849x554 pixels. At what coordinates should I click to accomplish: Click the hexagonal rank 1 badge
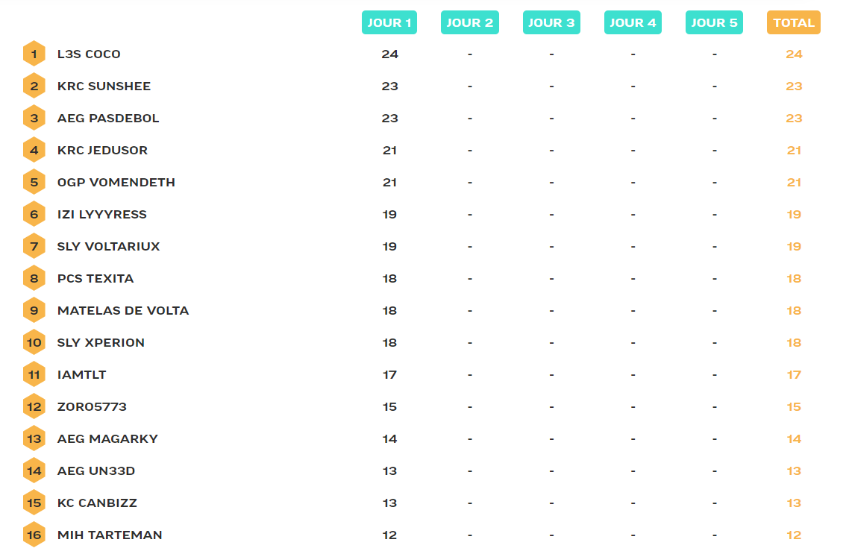pyautogui.click(x=34, y=54)
